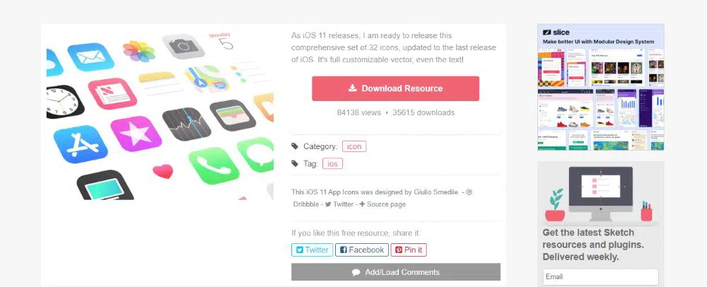Share on Facebook button

pos(361,250)
